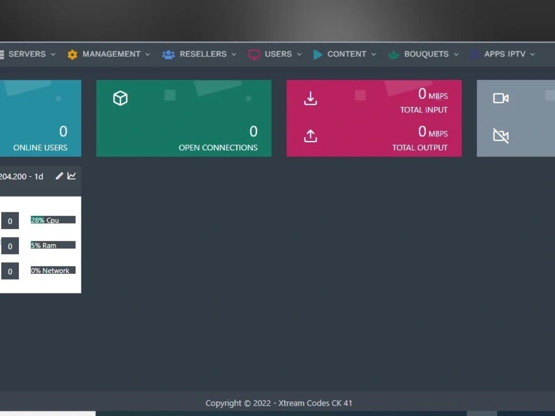Click the Online Users card

tap(41, 118)
